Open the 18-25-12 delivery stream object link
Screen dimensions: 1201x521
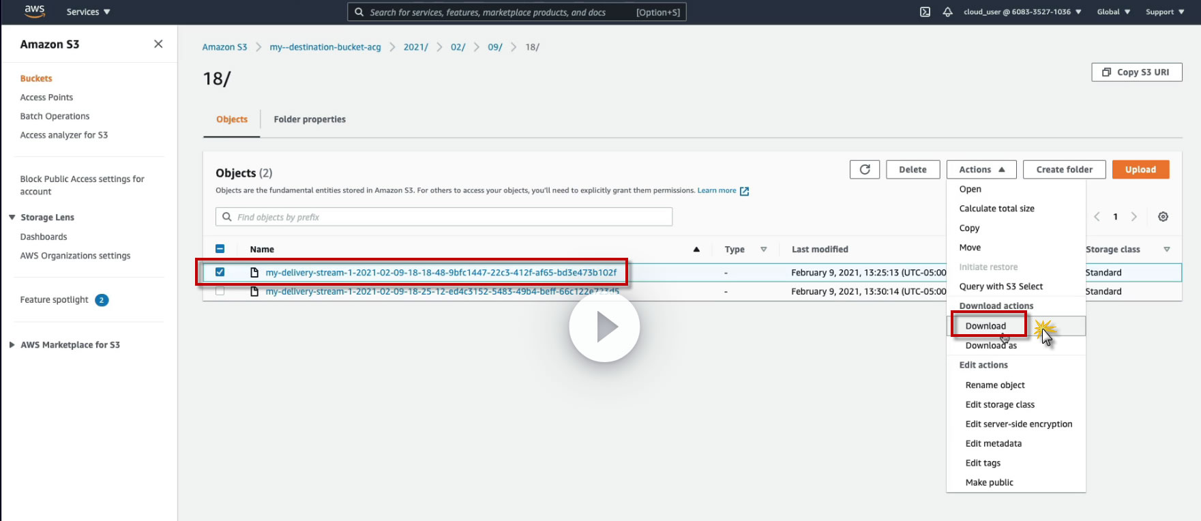click(443, 292)
